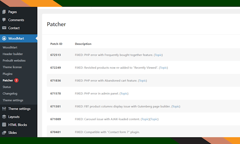Open Topic link for admin panel fix
Screen dimensions: 240x144
click(124, 93)
